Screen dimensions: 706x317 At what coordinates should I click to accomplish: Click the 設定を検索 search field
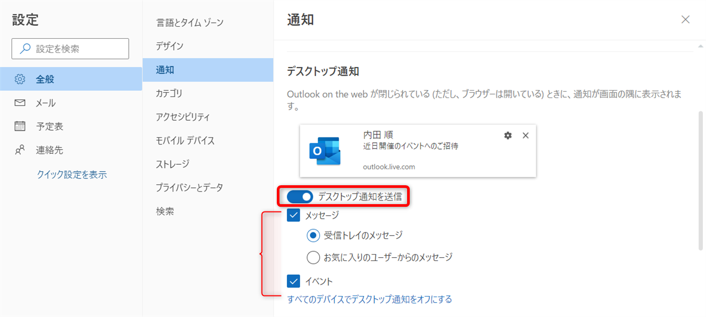[79, 49]
